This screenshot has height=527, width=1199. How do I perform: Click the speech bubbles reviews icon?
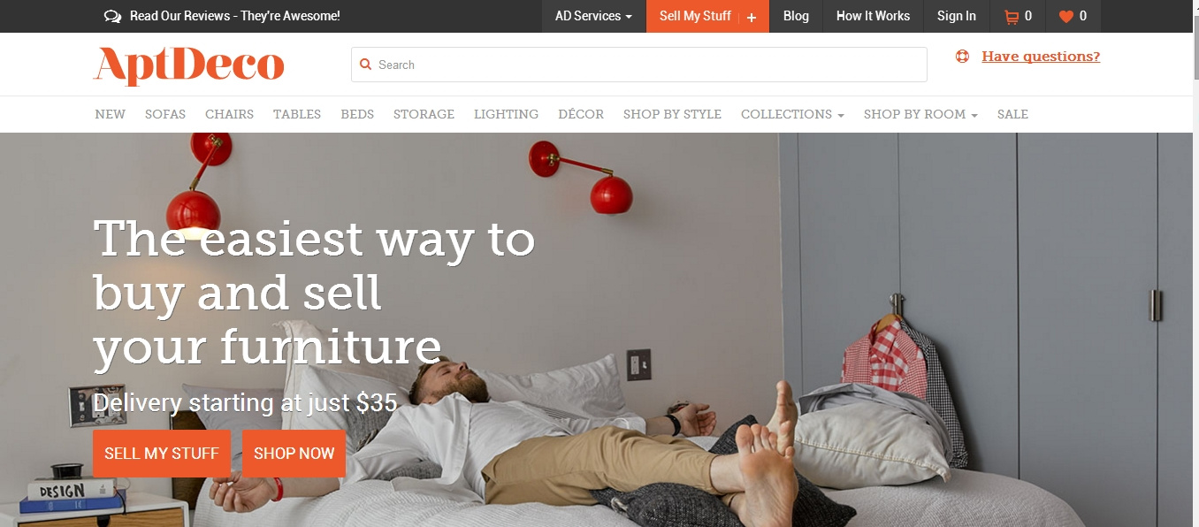(112, 16)
